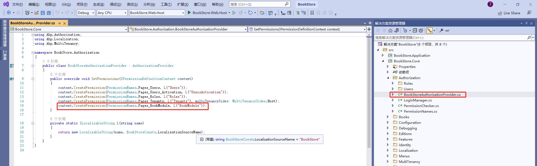Click the Visual Studio logo icon
The width and height of the screenshot is (537, 166).
click(6, 4)
